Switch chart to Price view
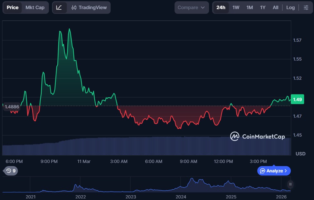 pos(13,8)
